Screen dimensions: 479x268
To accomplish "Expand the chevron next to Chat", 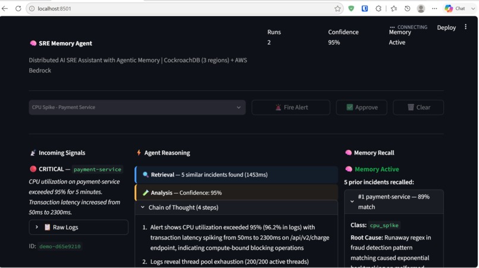I will pos(473,8).
